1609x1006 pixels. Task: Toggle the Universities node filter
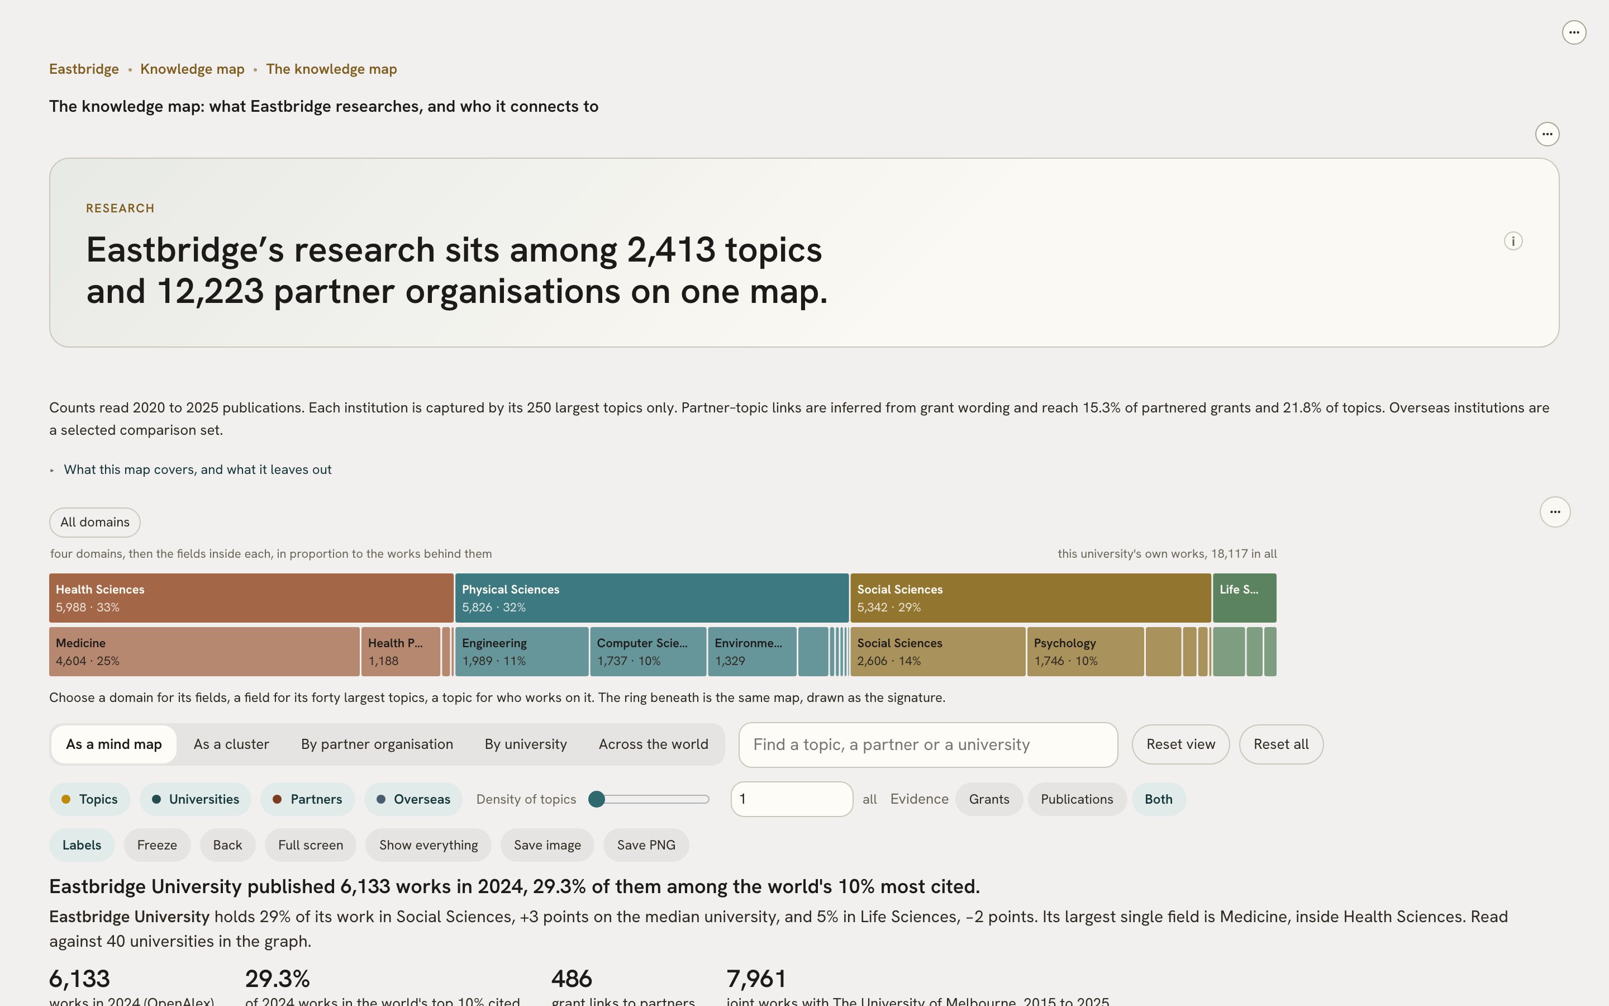(196, 800)
